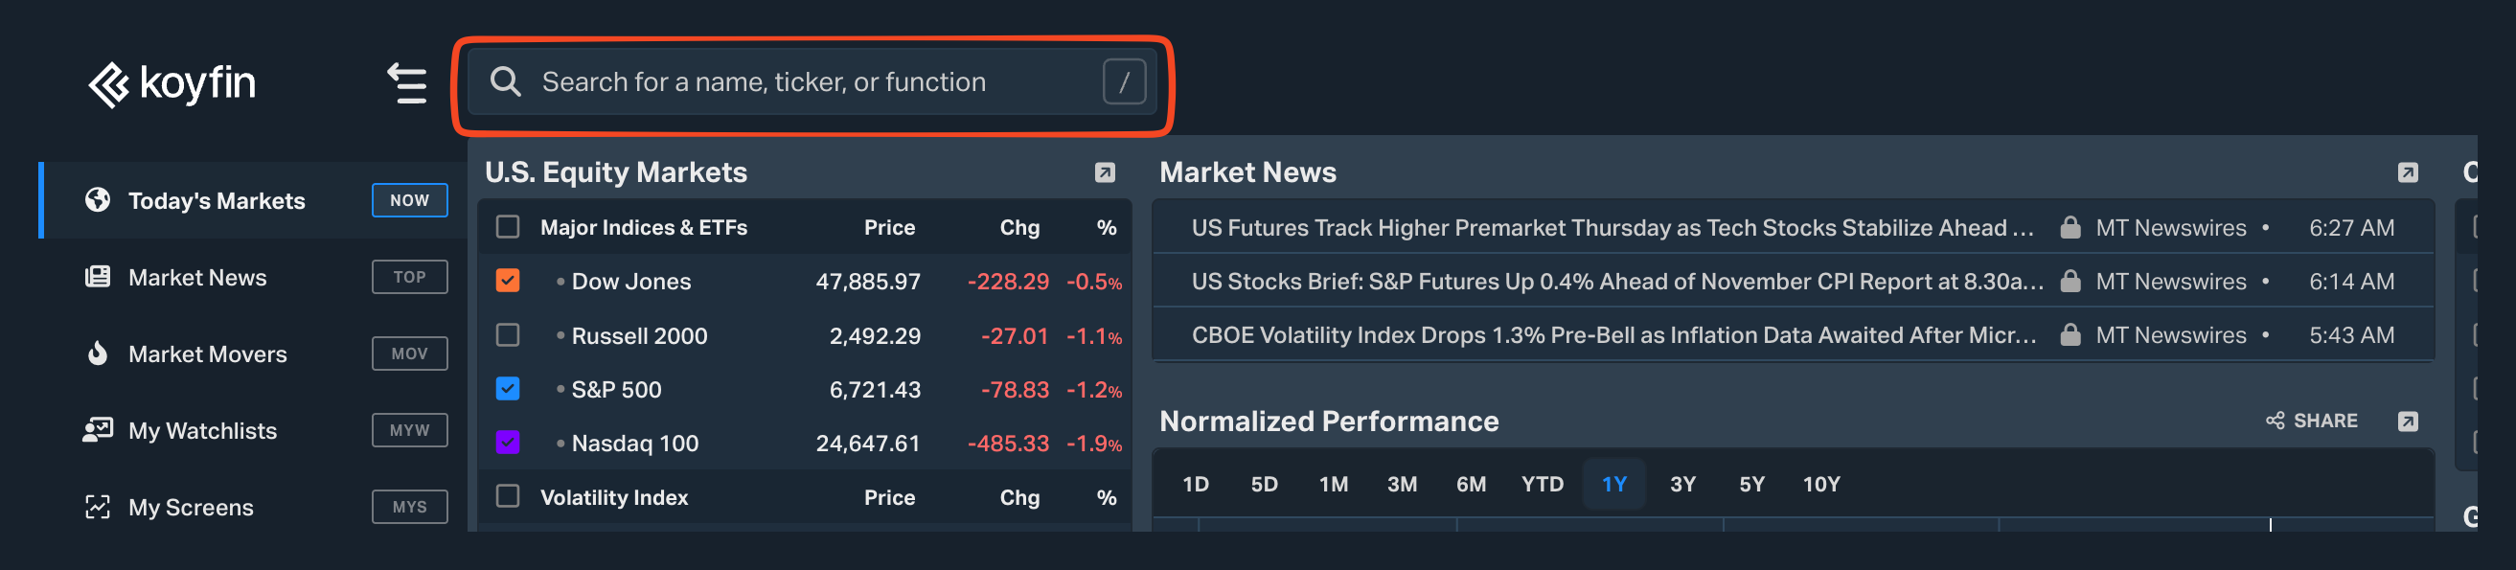This screenshot has width=2516, height=570.
Task: Collapse the sidebar with the menu icon
Action: point(407,83)
